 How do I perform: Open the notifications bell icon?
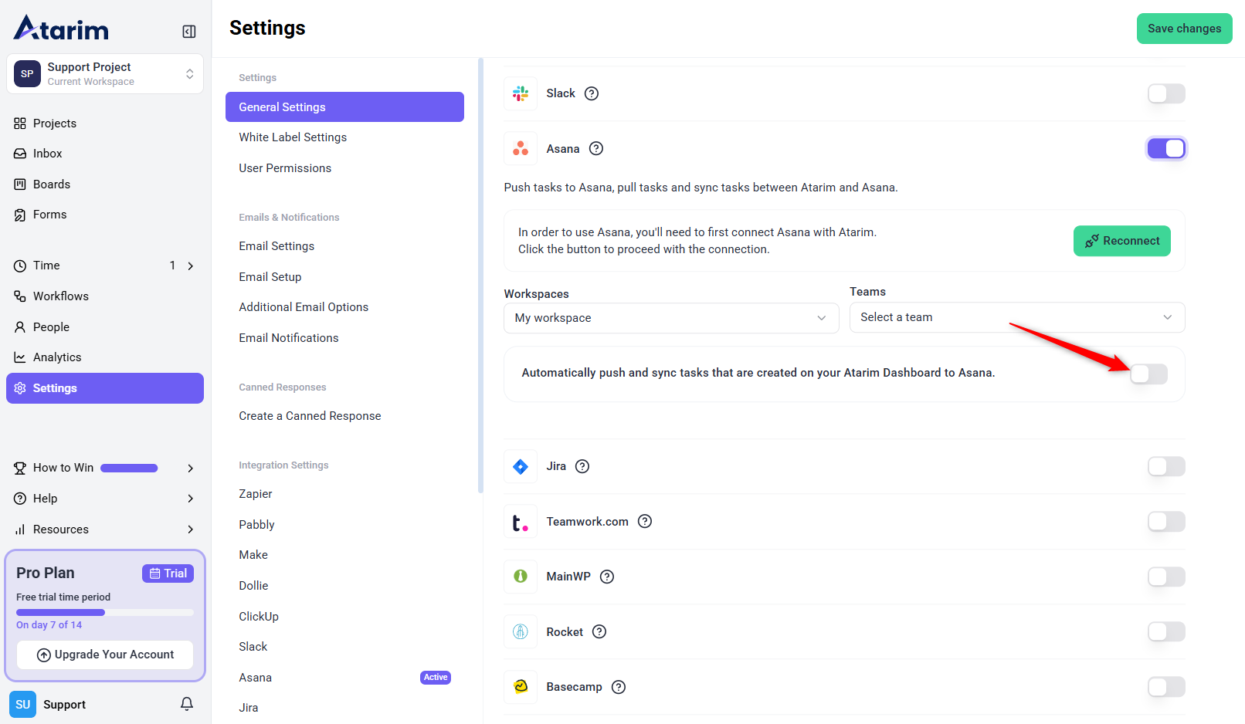(x=187, y=704)
